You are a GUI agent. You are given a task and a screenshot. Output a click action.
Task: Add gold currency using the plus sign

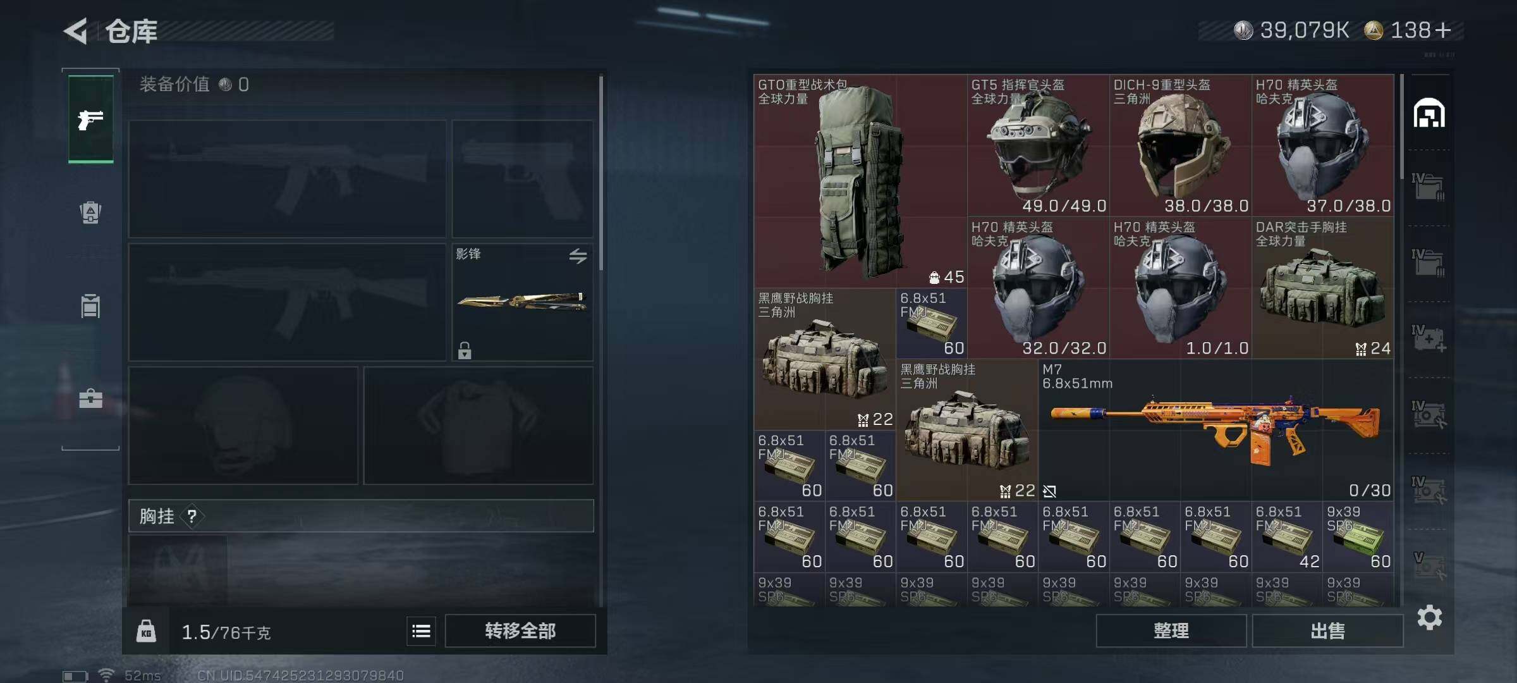pyautogui.click(x=1443, y=30)
